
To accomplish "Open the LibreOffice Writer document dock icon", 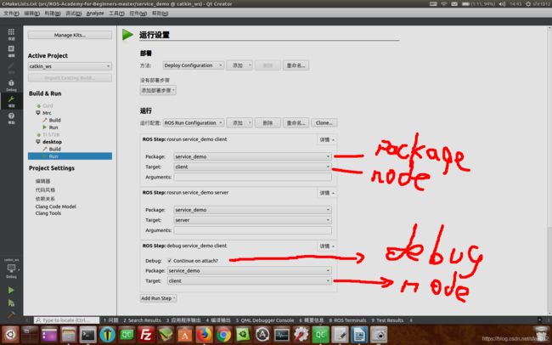I will coord(359,335).
